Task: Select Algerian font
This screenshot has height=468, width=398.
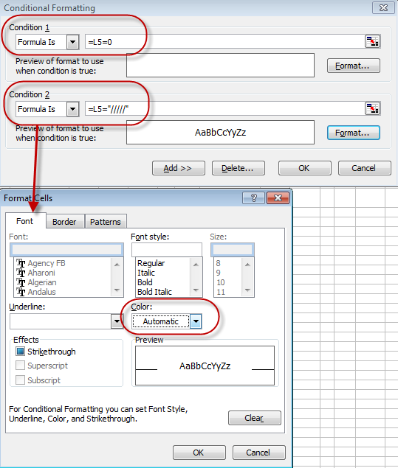Action: pos(42,282)
